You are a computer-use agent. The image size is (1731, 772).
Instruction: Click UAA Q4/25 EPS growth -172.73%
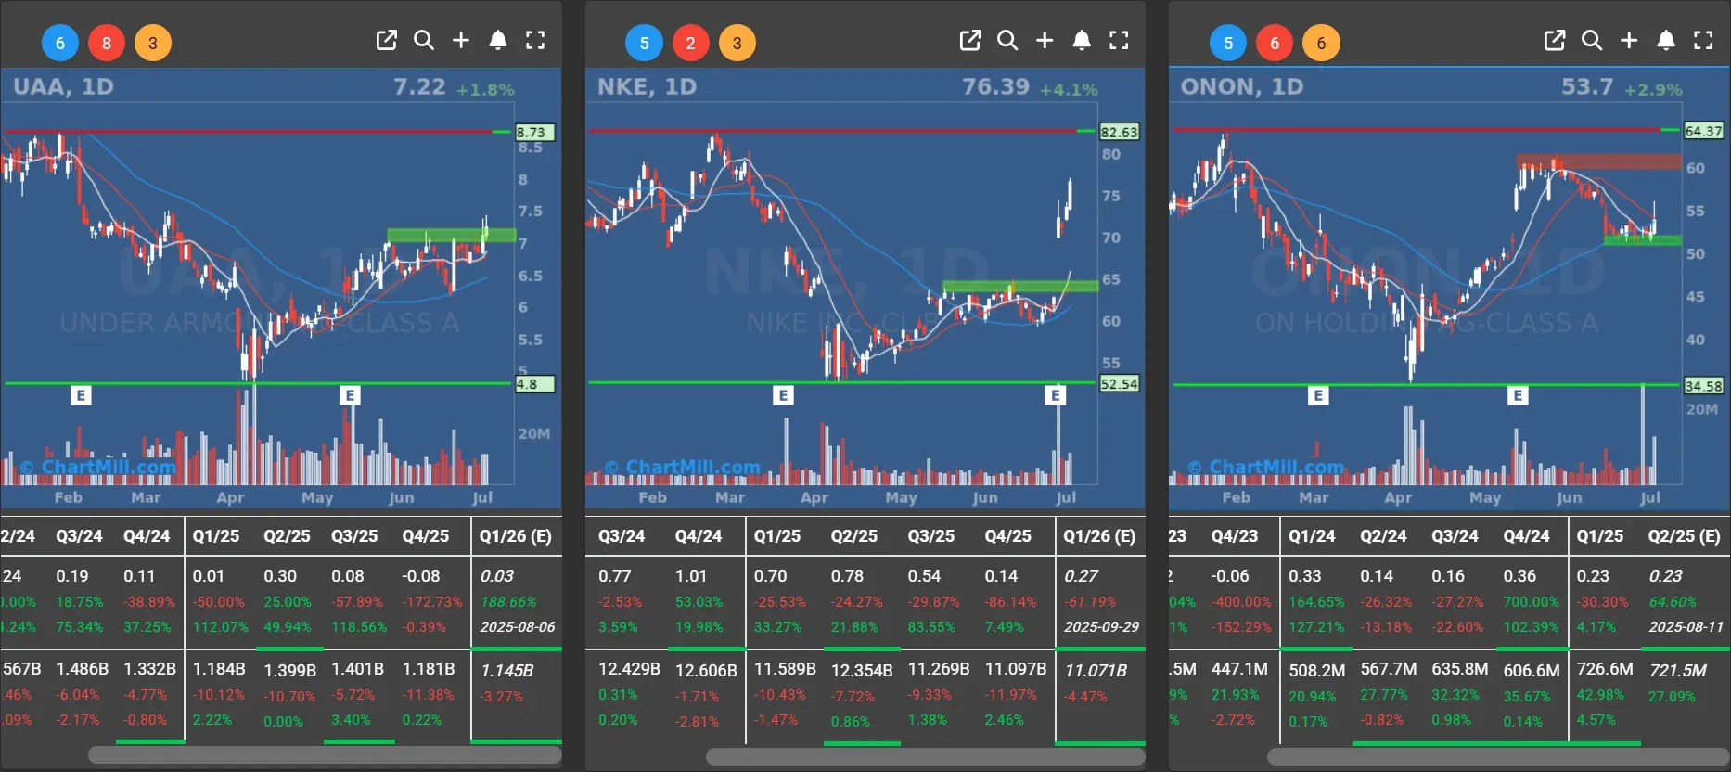click(431, 602)
